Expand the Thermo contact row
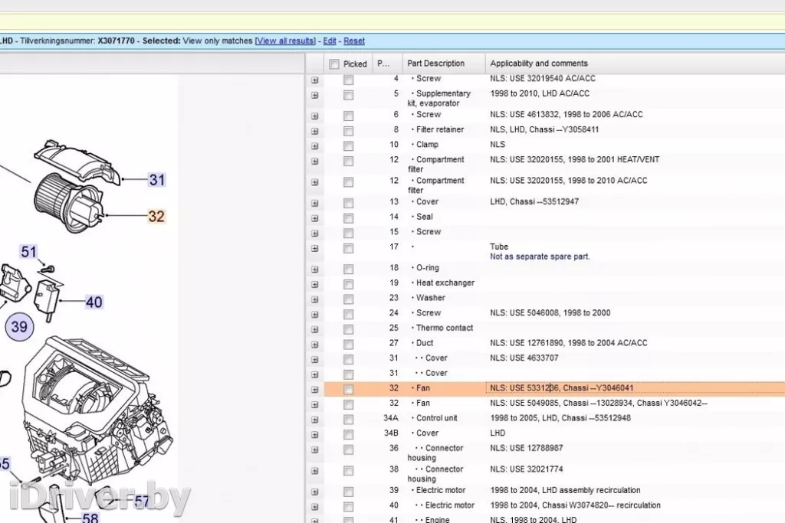The width and height of the screenshot is (785, 523). (x=314, y=329)
